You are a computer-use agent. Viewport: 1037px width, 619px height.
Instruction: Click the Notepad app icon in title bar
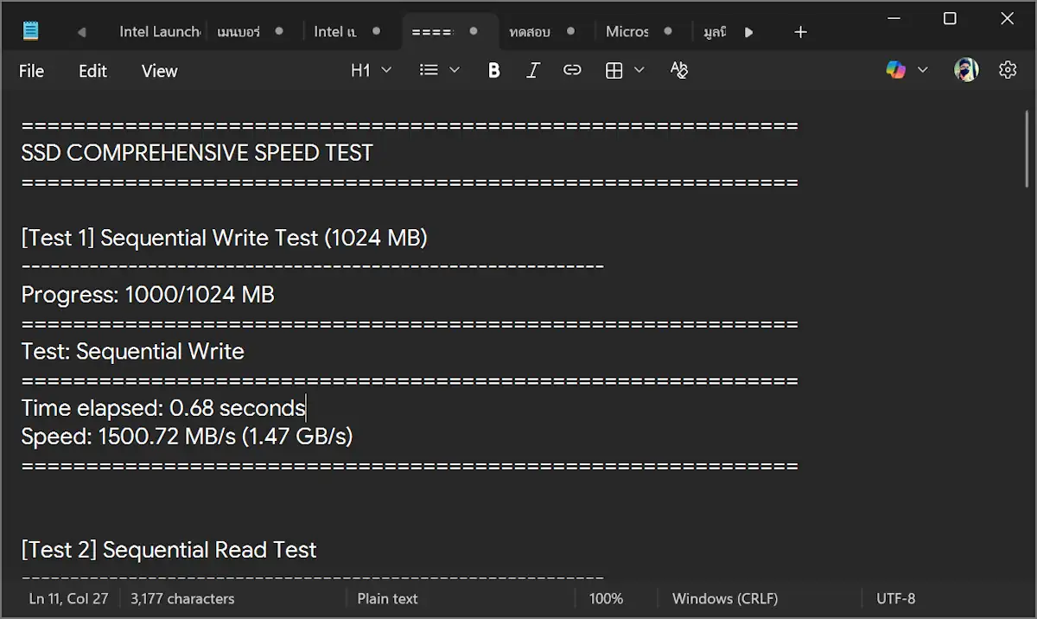coord(31,32)
